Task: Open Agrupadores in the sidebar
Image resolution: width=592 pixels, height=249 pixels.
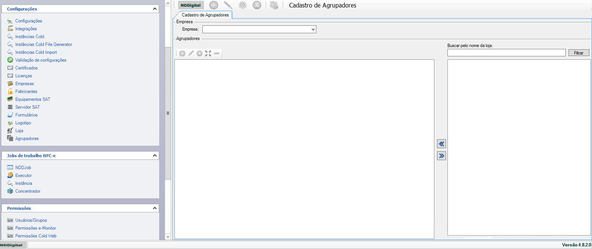Action: 27,138
